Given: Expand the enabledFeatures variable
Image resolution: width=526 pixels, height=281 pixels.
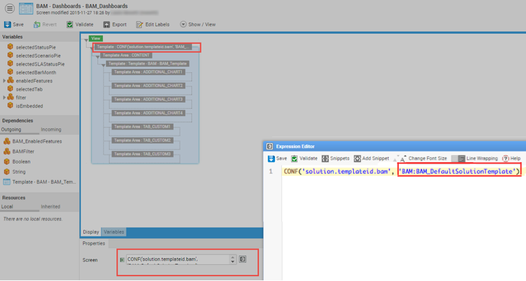Looking at the screenshot, I should tap(5, 80).
